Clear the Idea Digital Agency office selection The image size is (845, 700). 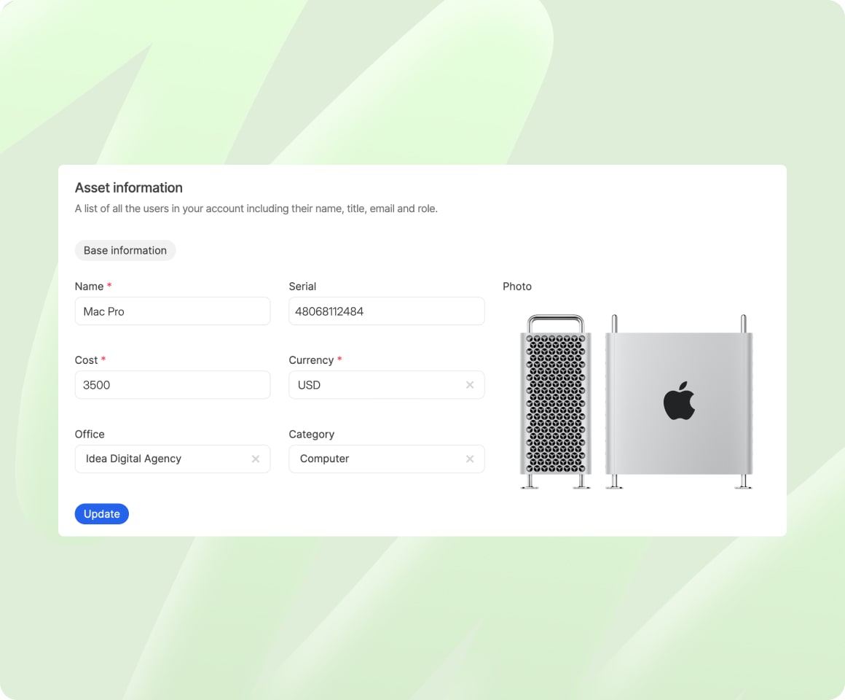point(256,459)
